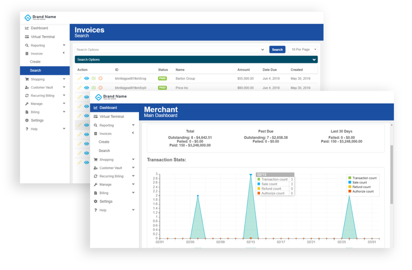412x270 pixels.
Task: Toggle visibility on the bottom invoice row
Action: point(86,162)
